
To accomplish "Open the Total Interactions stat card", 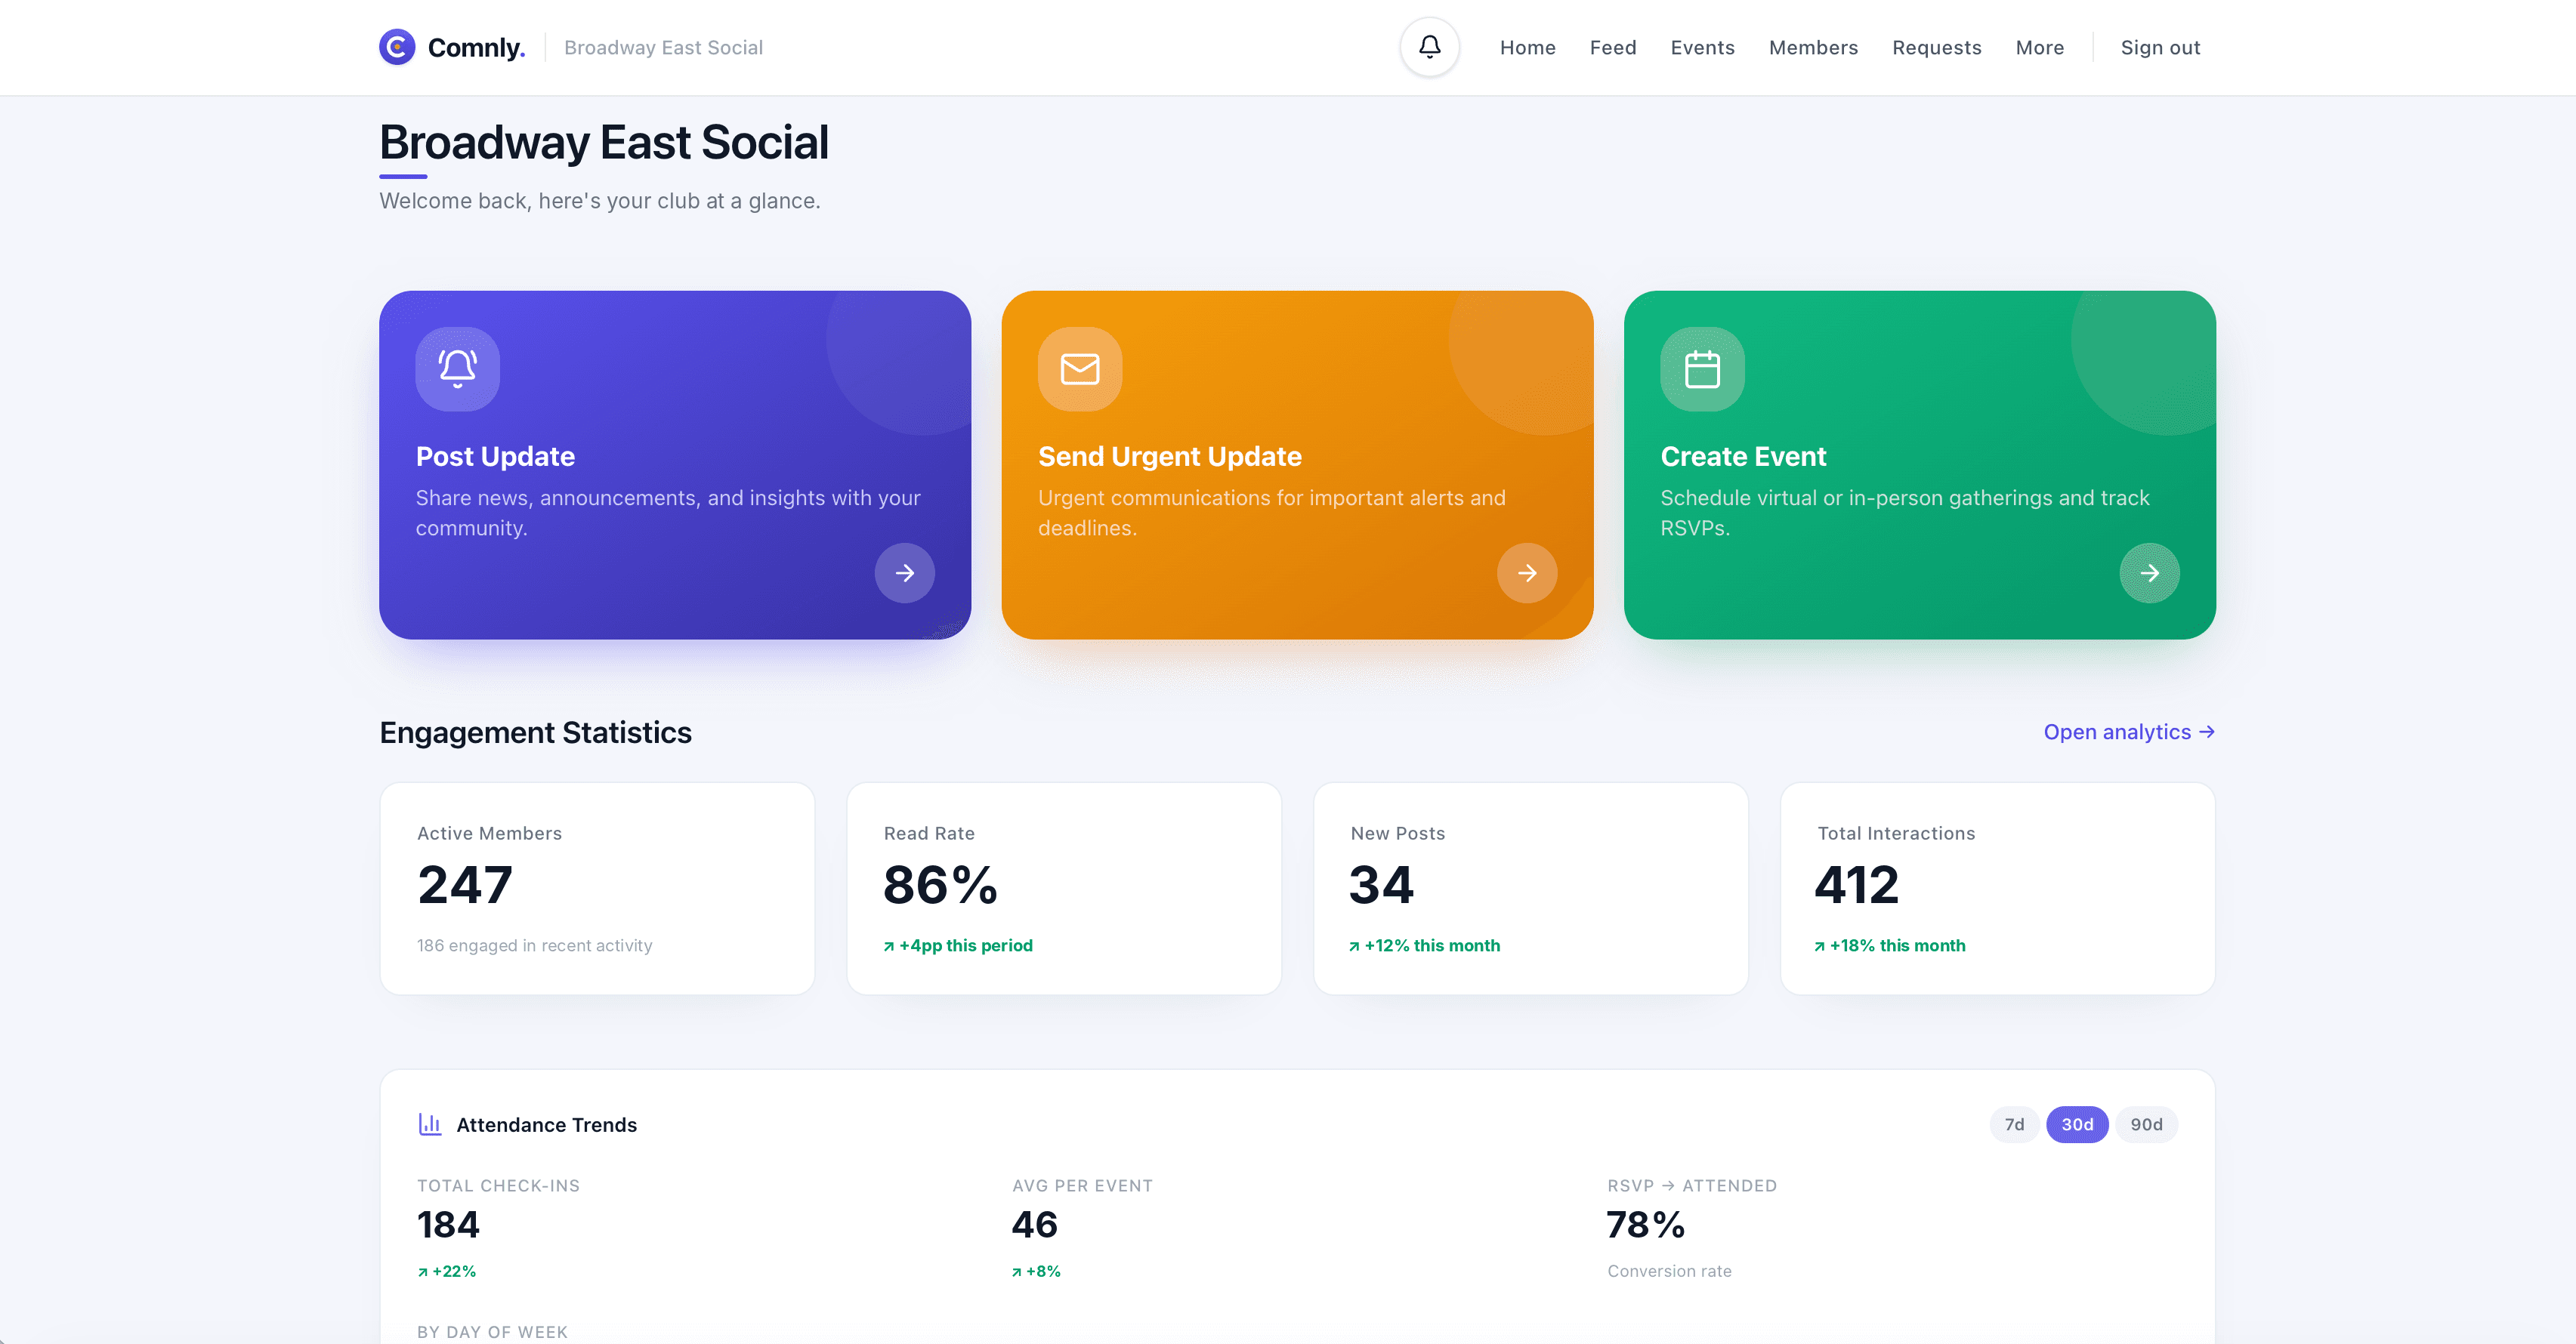I will (1998, 889).
